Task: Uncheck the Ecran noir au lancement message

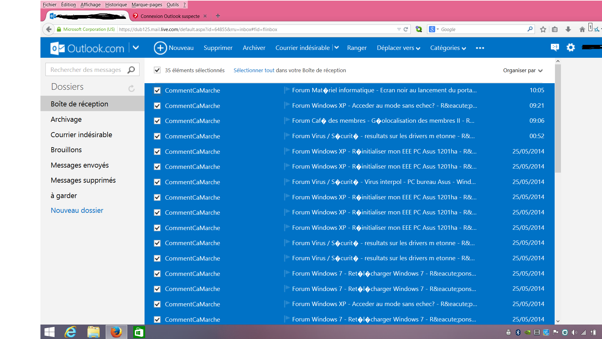Action: (157, 91)
